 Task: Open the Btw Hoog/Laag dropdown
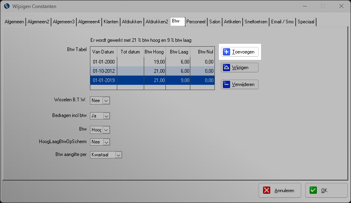[106, 130]
